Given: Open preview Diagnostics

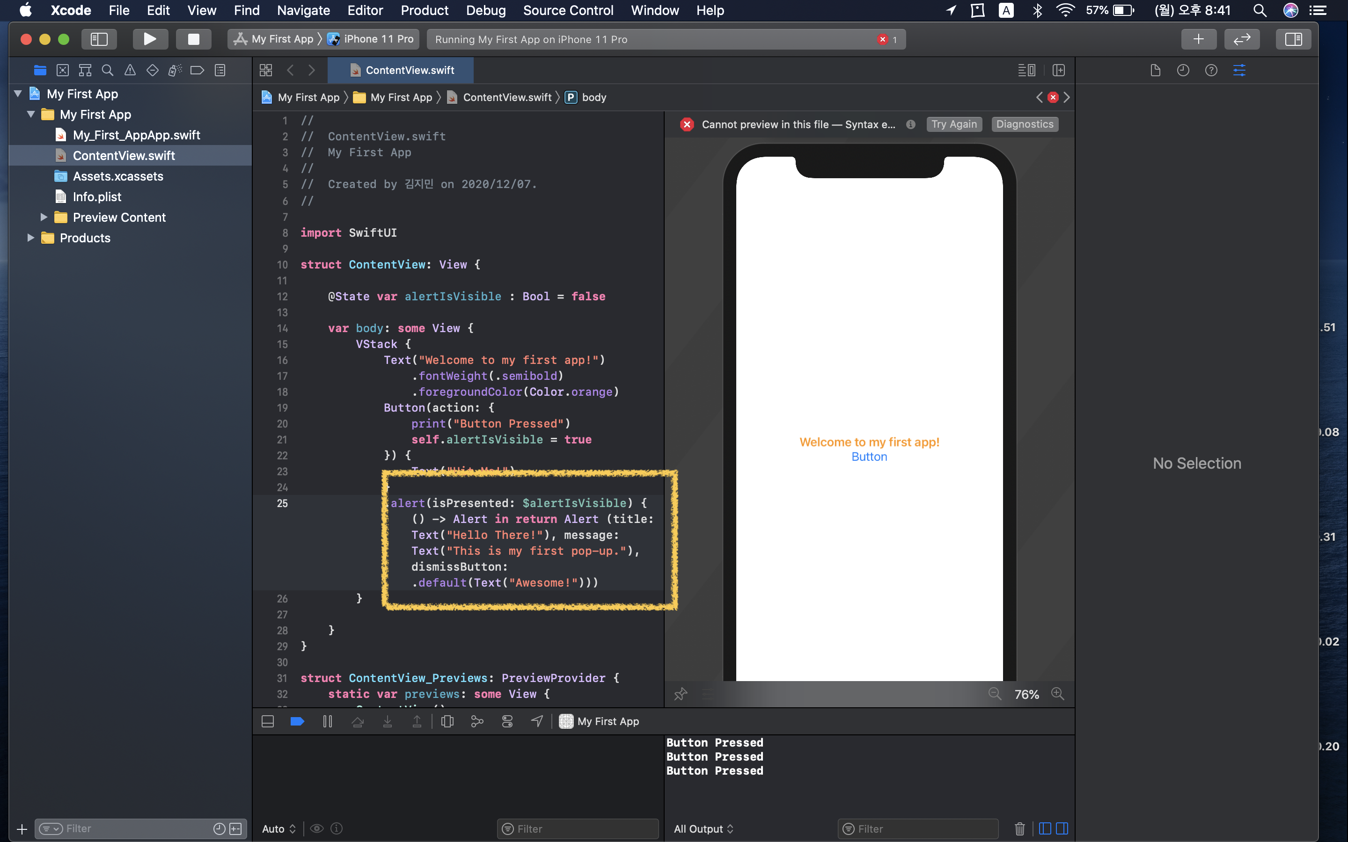Looking at the screenshot, I should coord(1025,124).
